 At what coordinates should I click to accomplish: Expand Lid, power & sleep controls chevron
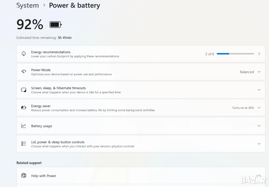(x=259, y=144)
